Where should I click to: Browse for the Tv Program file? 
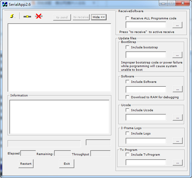(178, 163)
